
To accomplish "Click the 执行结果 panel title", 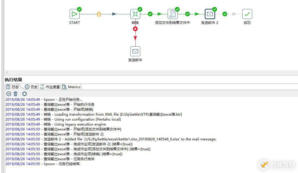I will [13, 80].
